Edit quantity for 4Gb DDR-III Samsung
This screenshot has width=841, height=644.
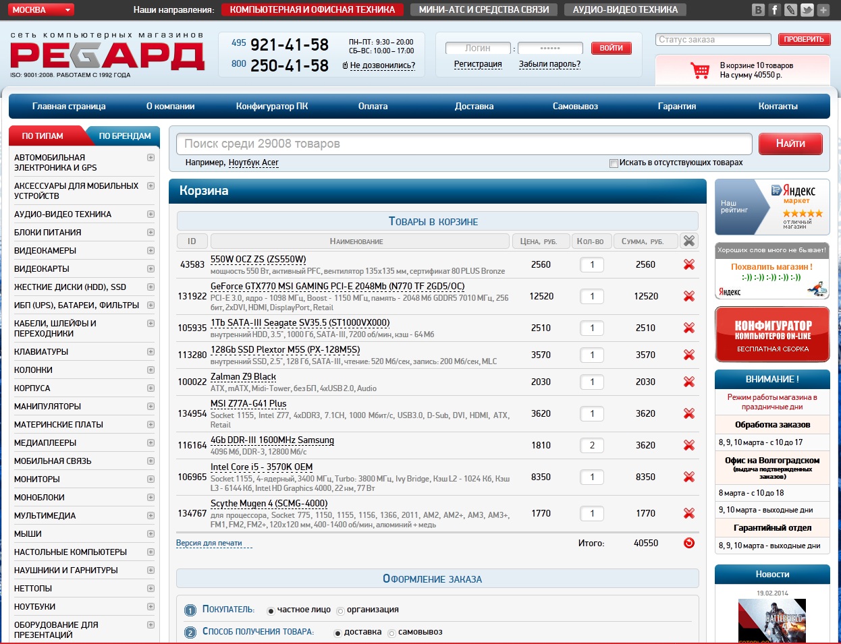(592, 445)
